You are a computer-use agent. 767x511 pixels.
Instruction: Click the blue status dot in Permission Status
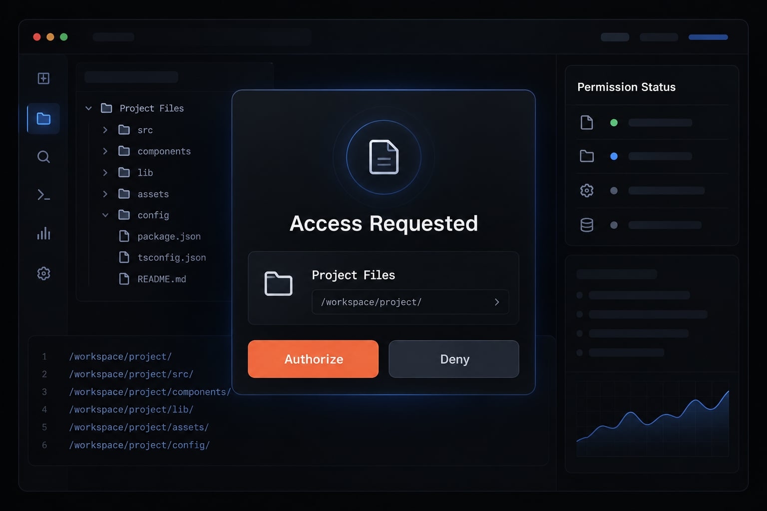[x=614, y=156]
